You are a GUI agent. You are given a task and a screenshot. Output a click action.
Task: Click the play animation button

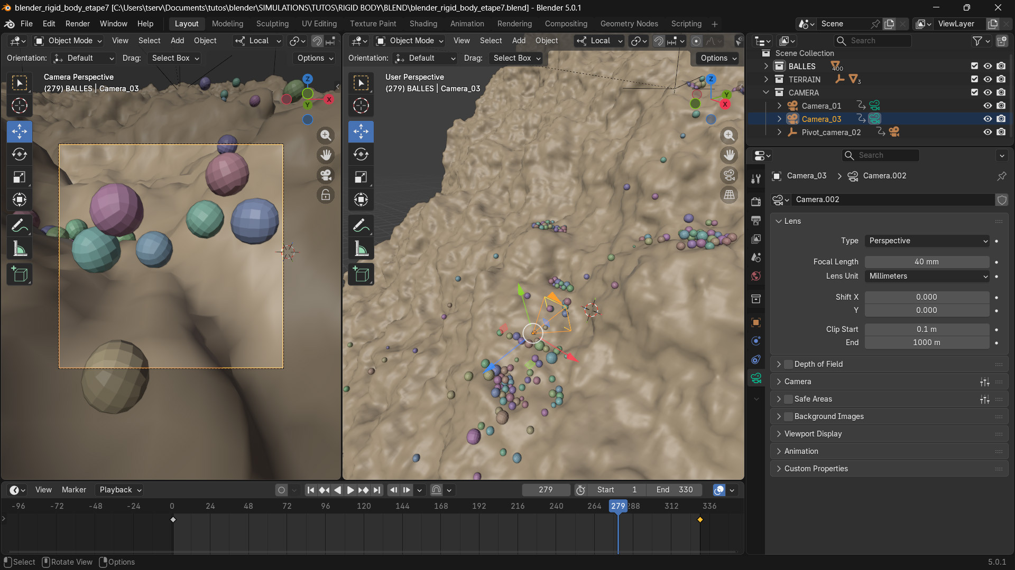(350, 490)
